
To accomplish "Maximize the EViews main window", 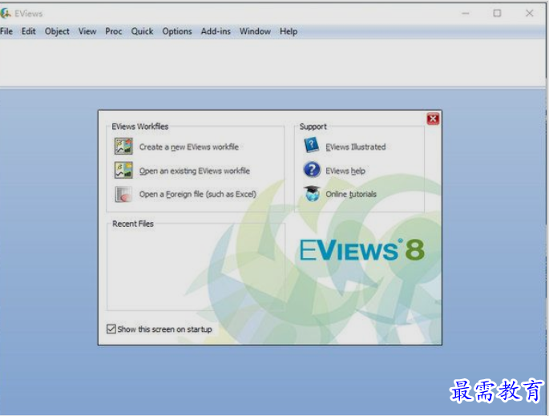I will 497,14.
